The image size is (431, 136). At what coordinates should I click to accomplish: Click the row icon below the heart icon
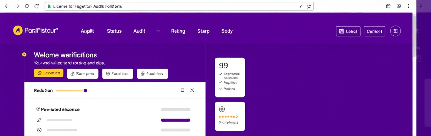click(x=39, y=120)
